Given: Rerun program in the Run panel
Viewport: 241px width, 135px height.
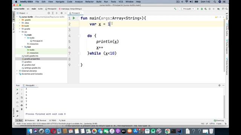Looking at the screenshot, I should click(17, 90).
